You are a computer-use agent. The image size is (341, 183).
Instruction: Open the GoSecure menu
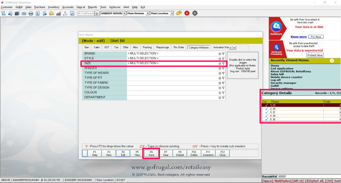(115, 7)
